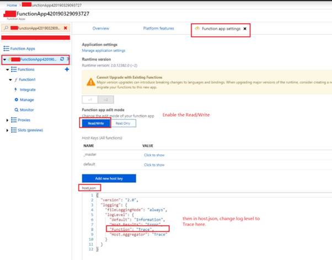The height and width of the screenshot is (260, 332).
Task: Switch to Platform features tab
Action: (159, 28)
